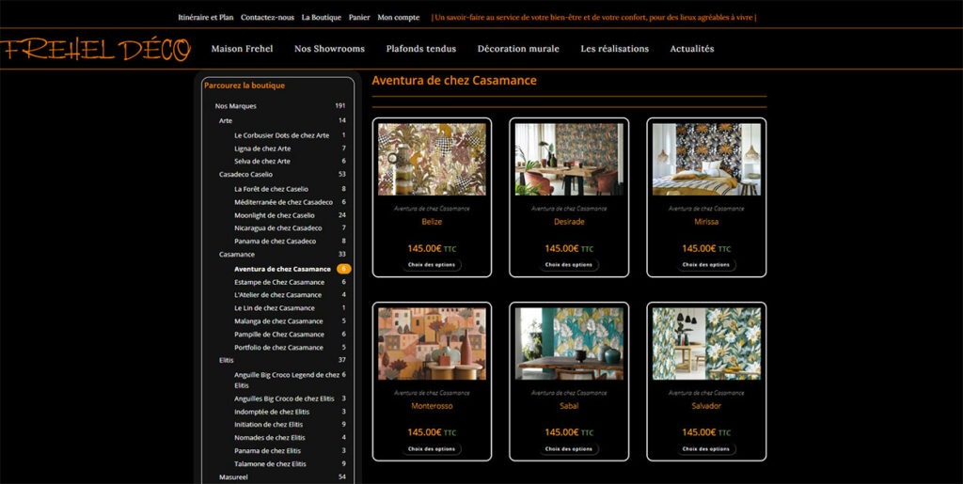Open Portfolio de chez Casamance

[278, 347]
